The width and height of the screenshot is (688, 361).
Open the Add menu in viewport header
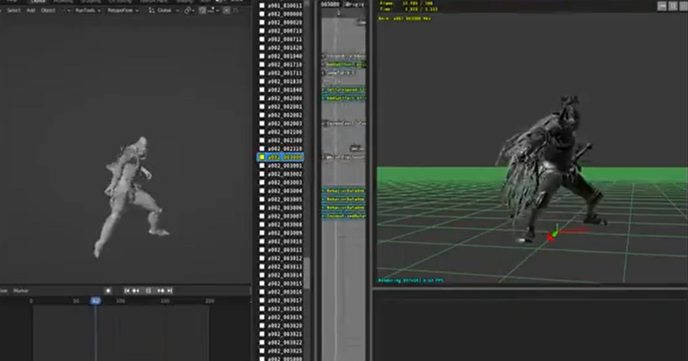click(31, 10)
